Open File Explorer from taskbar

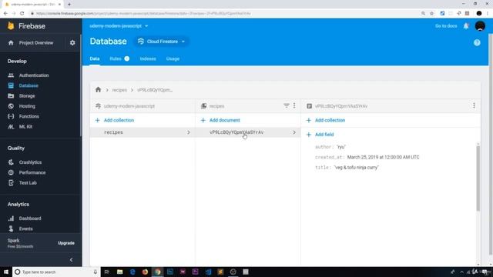pos(120,272)
